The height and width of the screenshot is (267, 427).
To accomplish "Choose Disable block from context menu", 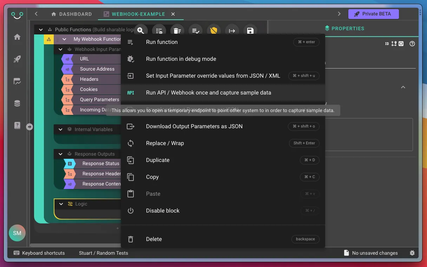I will pos(163,211).
